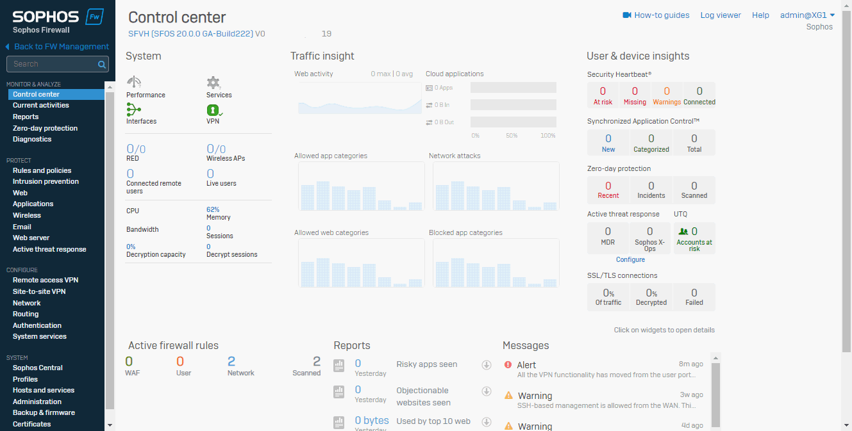This screenshot has width=852, height=431.
Task: Download the Risky apps seen report
Action: point(487,365)
